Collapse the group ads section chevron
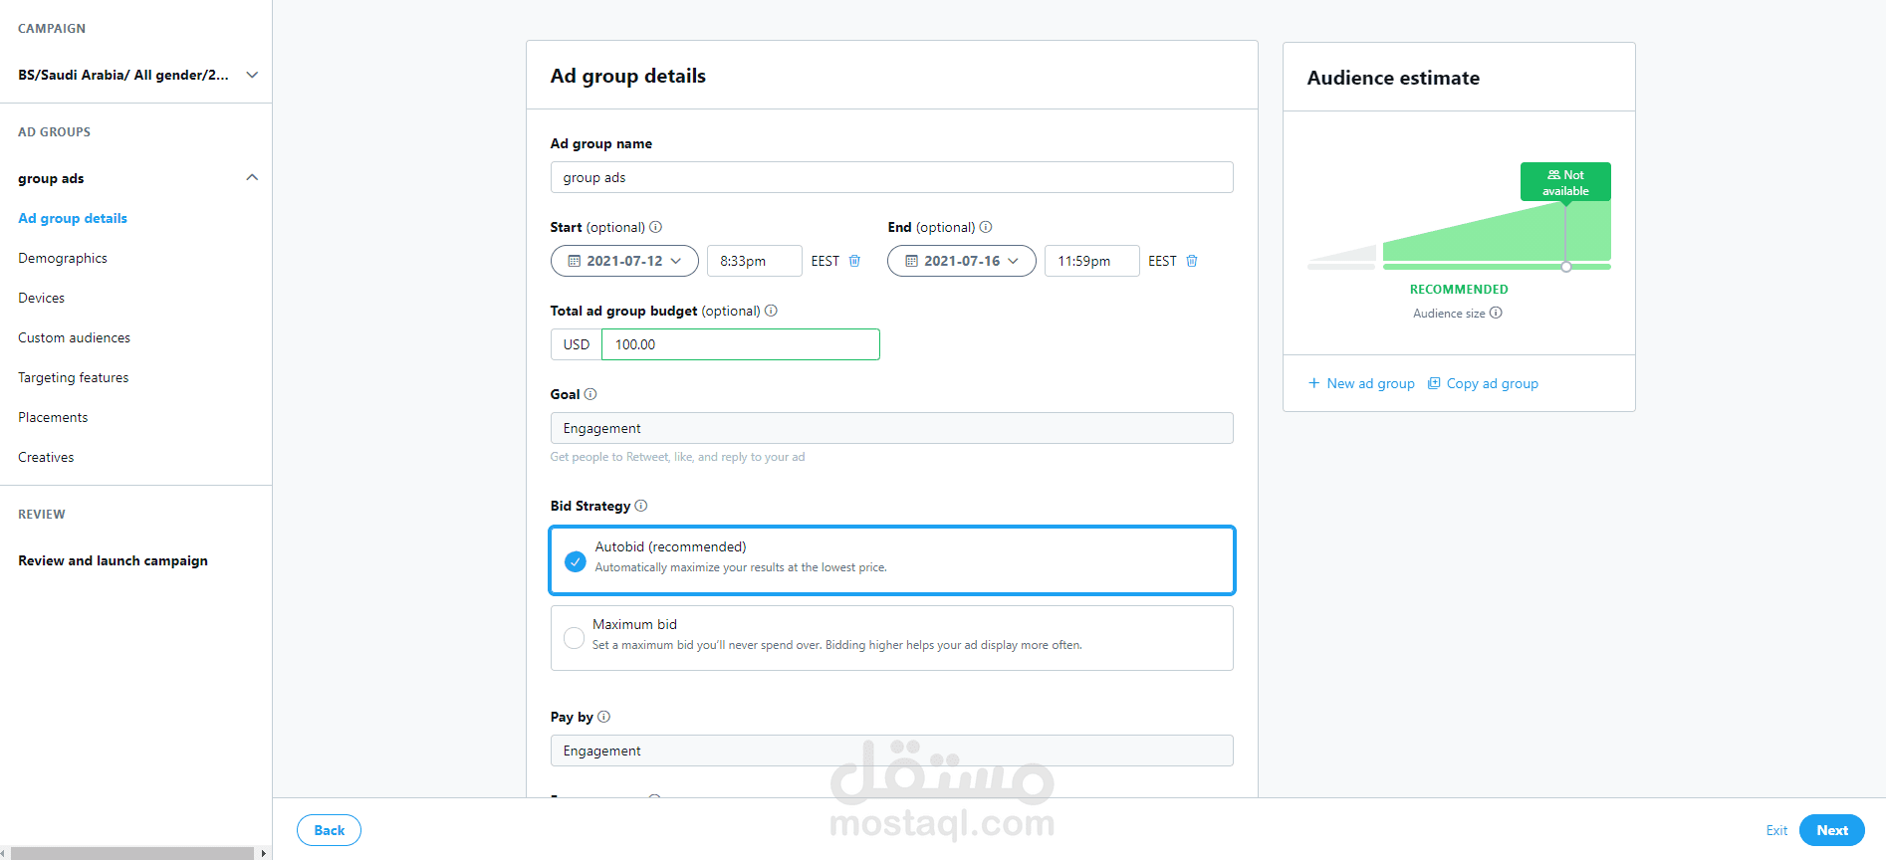 (252, 178)
